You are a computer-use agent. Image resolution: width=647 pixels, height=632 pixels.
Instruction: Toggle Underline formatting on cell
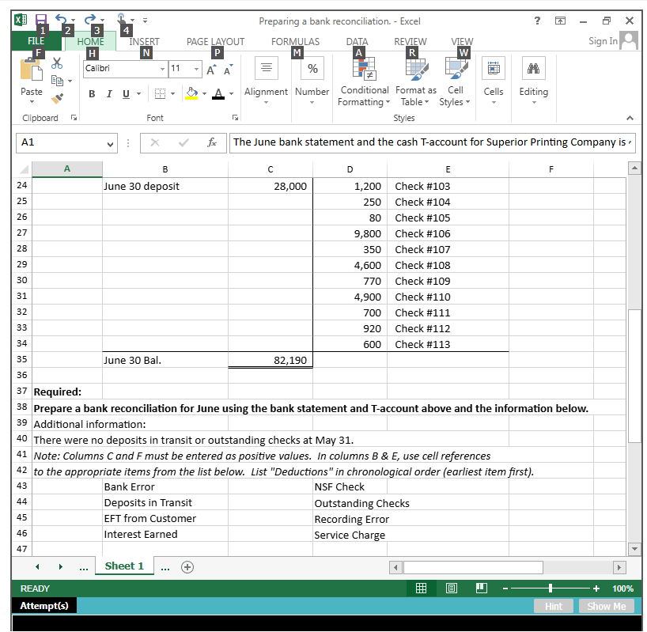click(x=125, y=94)
